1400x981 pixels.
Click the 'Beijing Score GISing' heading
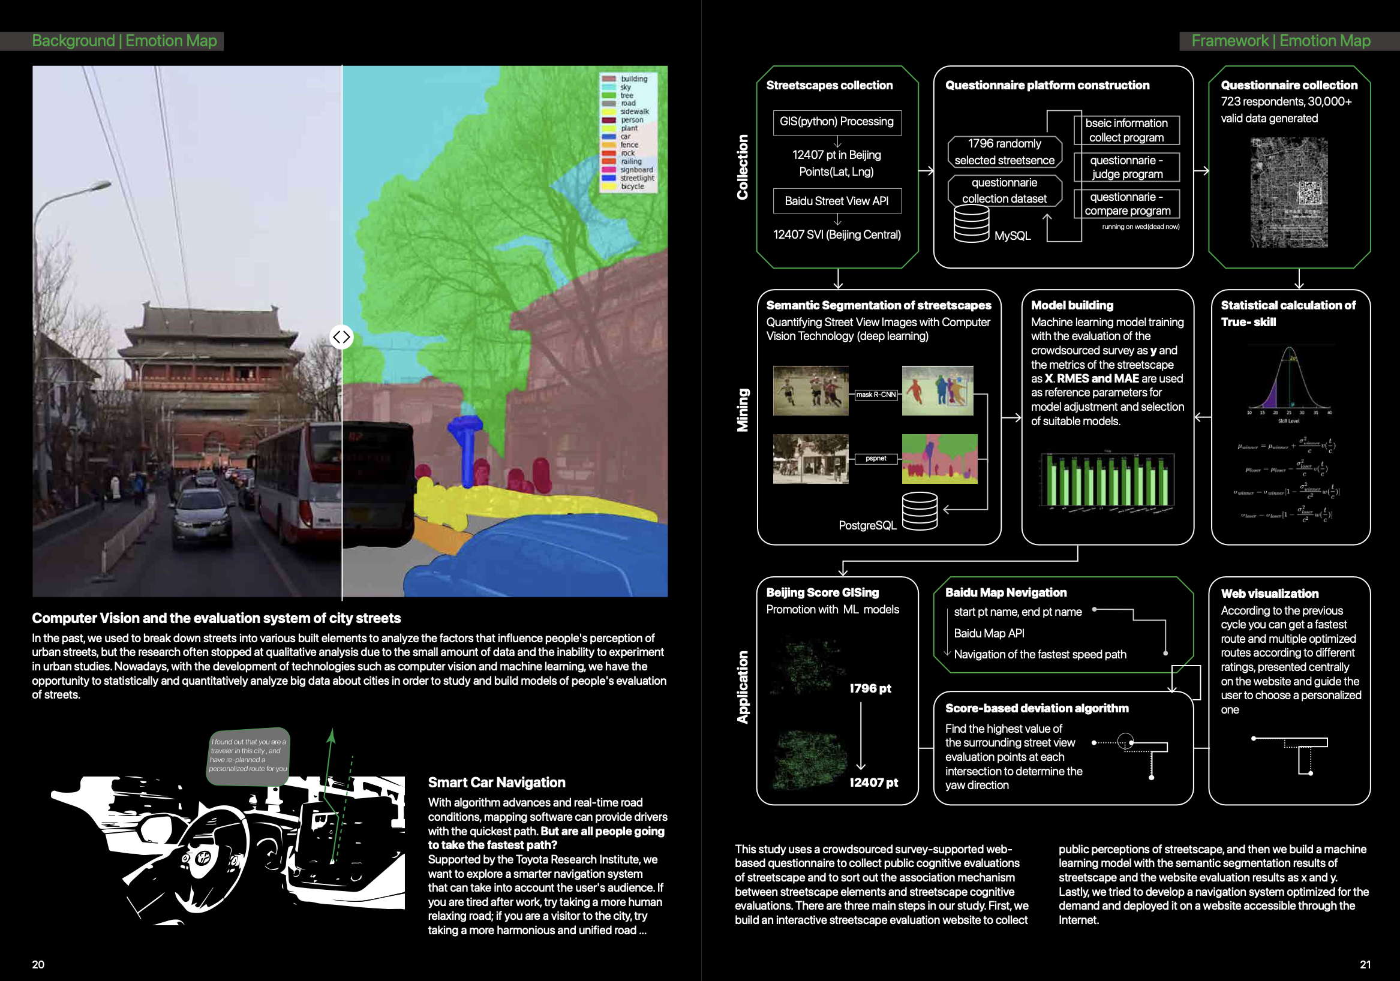(x=822, y=592)
